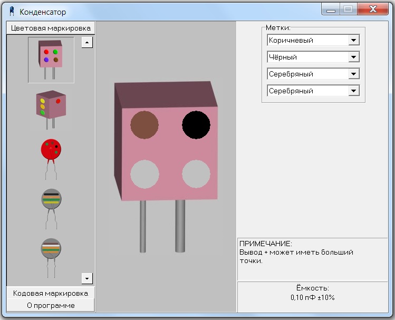The image size is (395, 320).
Task: Click the black dot on the capacitor
Action: point(196,125)
